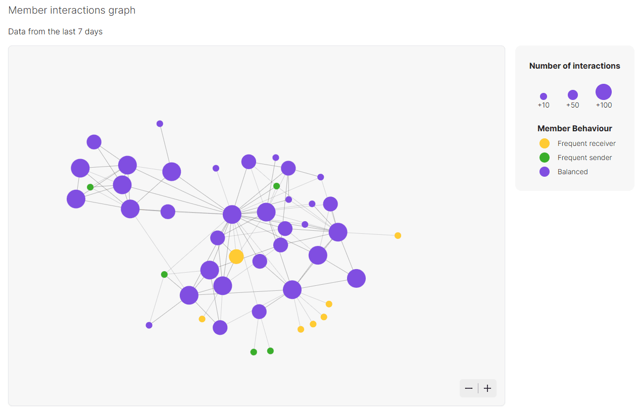Click the zoom out minus button
639x412 pixels.
[x=469, y=388]
